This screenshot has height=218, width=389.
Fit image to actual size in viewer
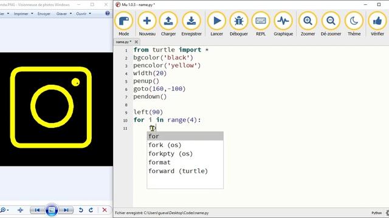[x=20, y=210]
